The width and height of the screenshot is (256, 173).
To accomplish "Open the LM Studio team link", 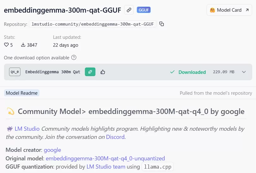I will (x=106, y=167).
